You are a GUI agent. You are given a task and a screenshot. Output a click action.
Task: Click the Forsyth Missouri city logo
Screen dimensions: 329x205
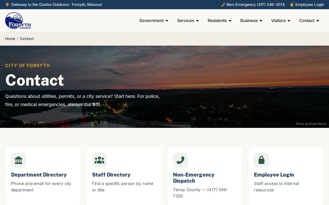18,20
